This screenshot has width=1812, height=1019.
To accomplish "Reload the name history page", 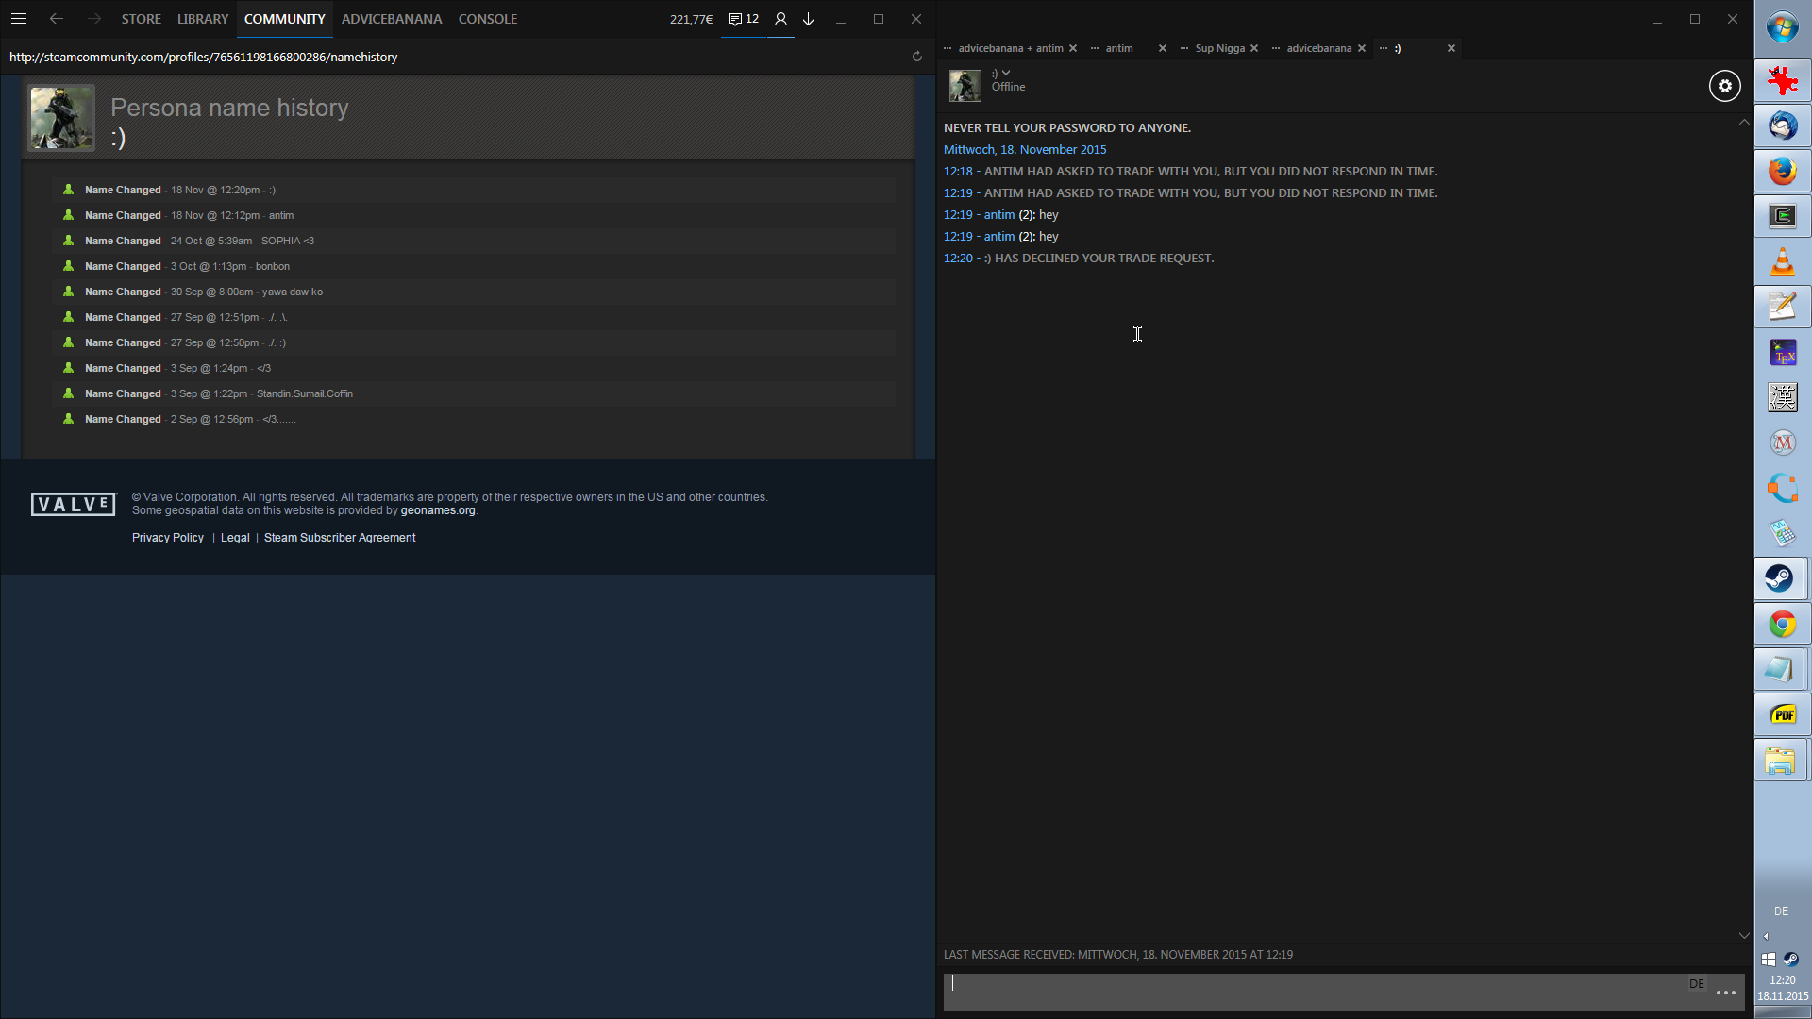I will point(916,57).
